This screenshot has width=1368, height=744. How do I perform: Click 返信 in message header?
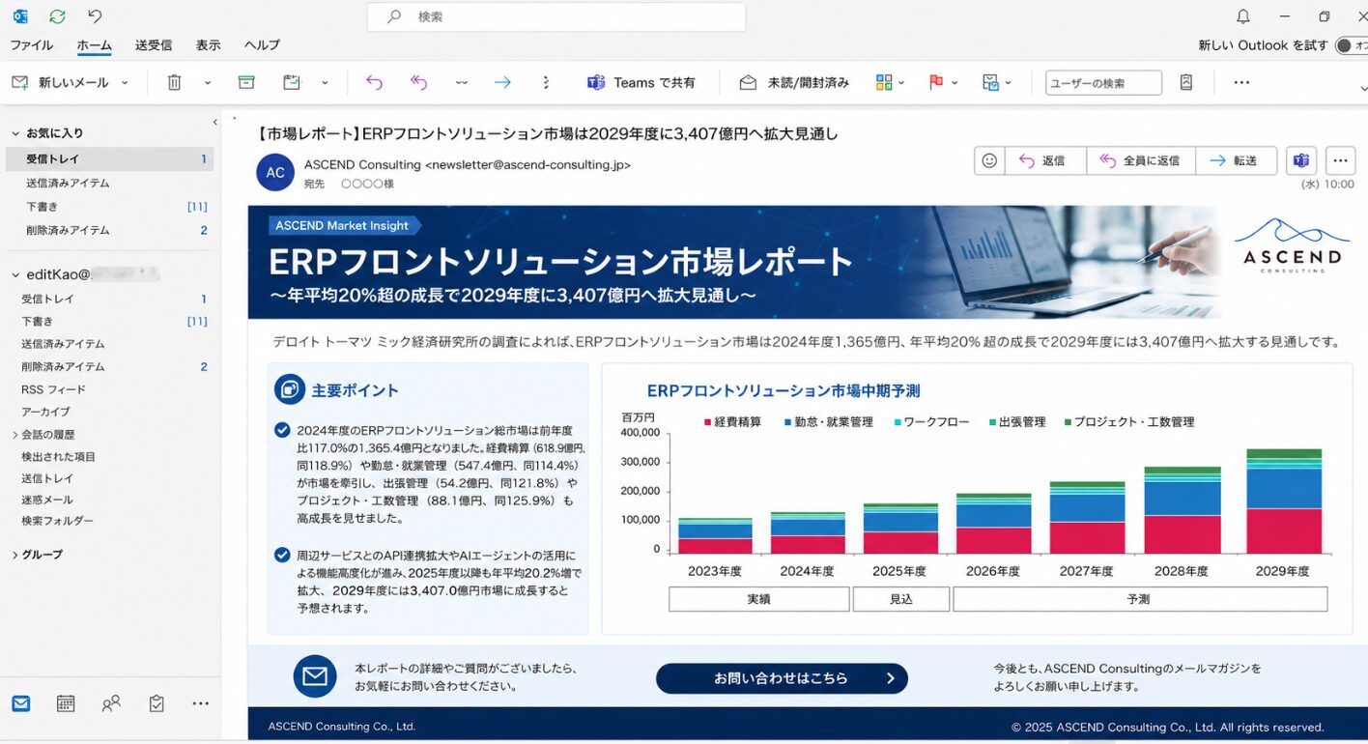click(1045, 160)
